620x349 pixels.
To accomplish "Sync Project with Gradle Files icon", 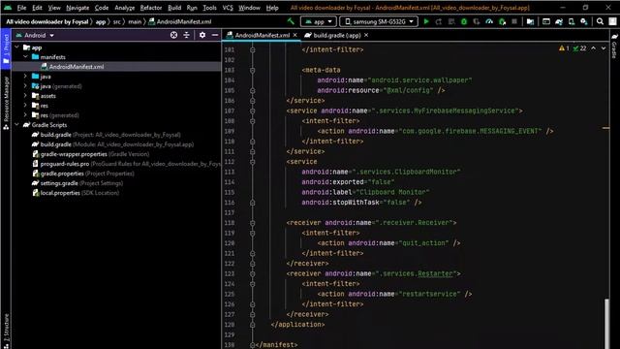I will click(559, 21).
